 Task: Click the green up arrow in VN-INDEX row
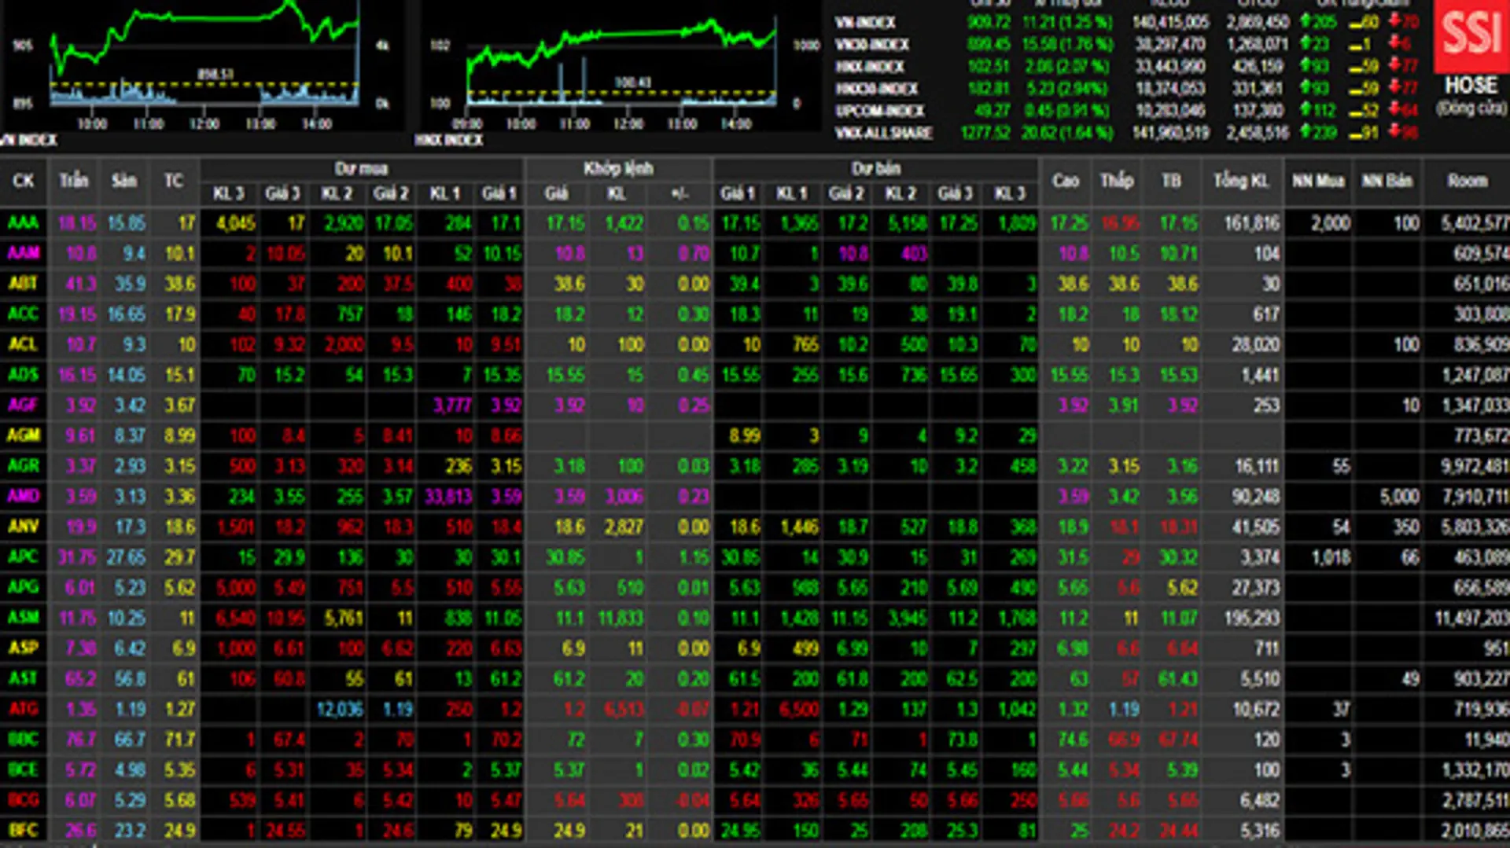point(1305,22)
